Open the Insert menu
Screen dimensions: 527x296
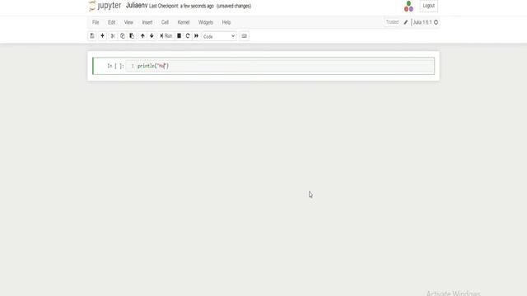coord(147,22)
